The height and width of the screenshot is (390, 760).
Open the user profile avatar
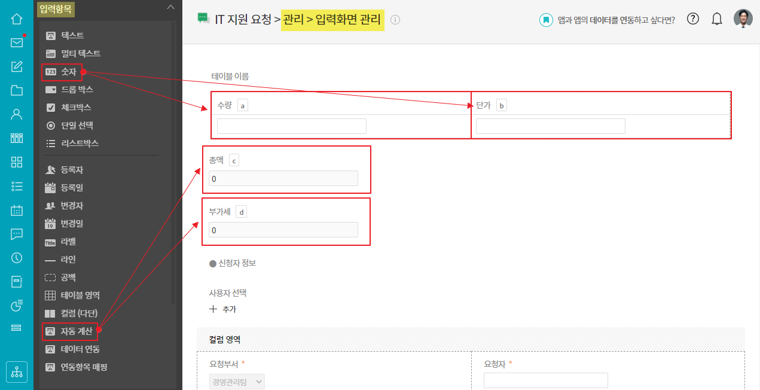[743, 19]
